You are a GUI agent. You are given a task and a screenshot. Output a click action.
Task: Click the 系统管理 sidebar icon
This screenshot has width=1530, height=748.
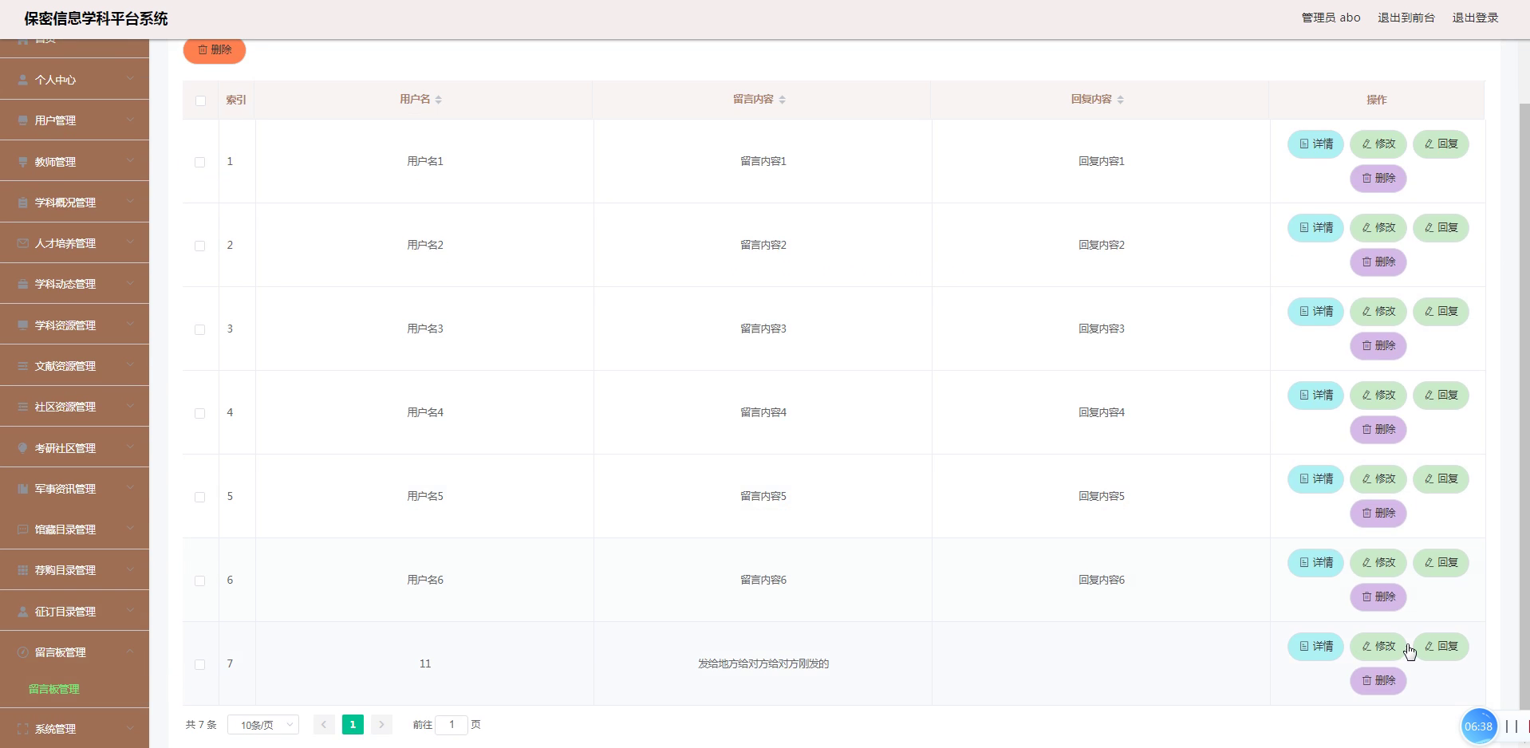pyautogui.click(x=23, y=729)
